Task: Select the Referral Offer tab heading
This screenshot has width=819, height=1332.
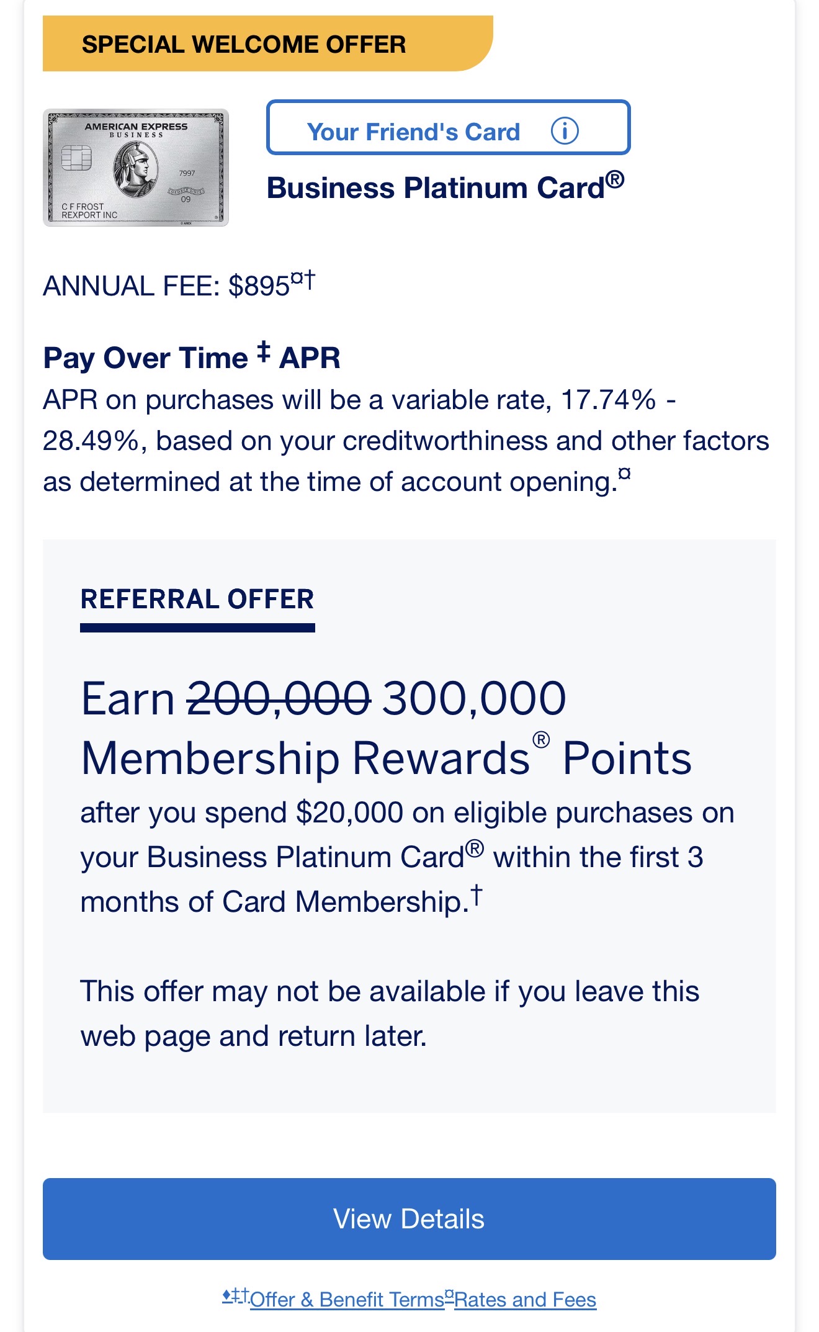Action: (x=197, y=600)
